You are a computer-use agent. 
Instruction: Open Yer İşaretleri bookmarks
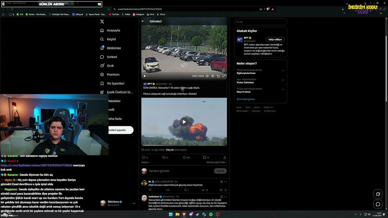click(x=112, y=83)
